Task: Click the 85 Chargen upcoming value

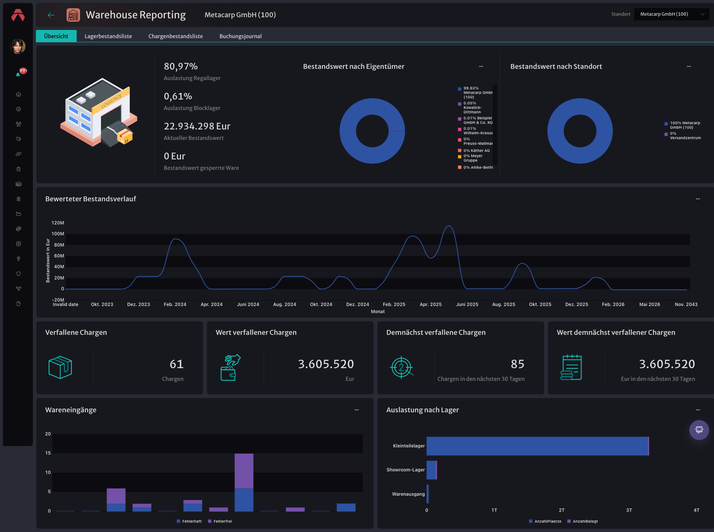Action: (518, 364)
